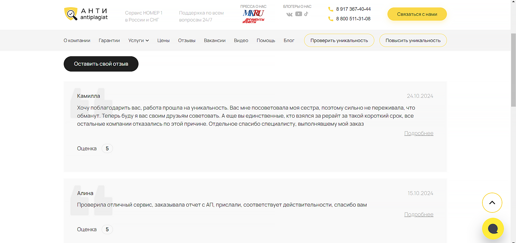
Task: Open Подробнее link in Камилла's review
Action: point(419,133)
